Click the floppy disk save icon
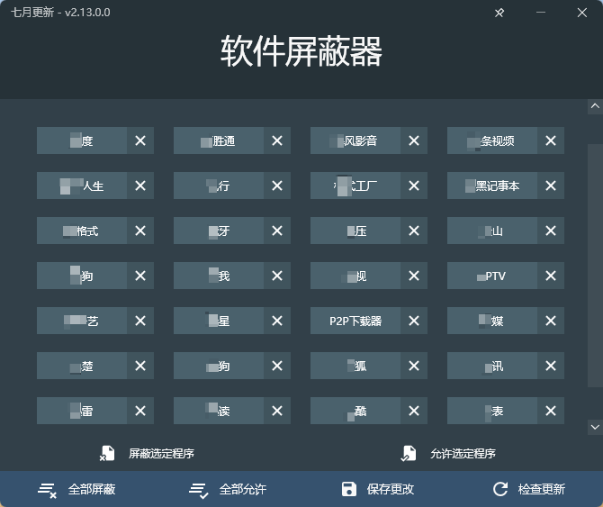This screenshot has height=507, width=603. [x=349, y=489]
